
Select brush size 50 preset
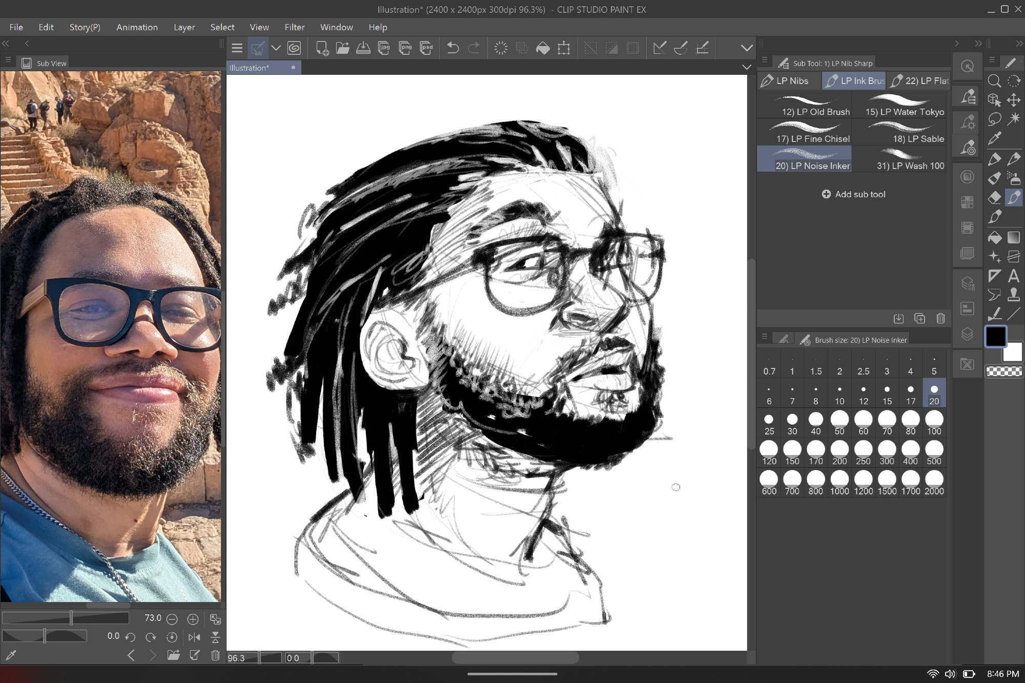tap(839, 423)
